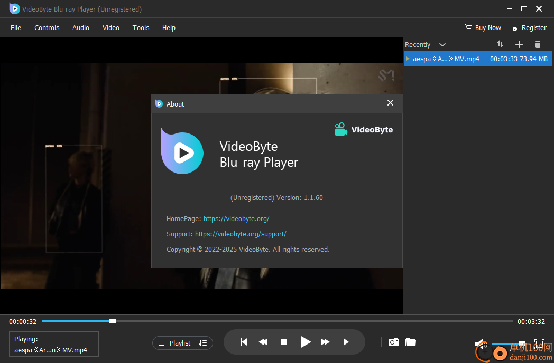Click the app icon in the title bar

pos(14,9)
